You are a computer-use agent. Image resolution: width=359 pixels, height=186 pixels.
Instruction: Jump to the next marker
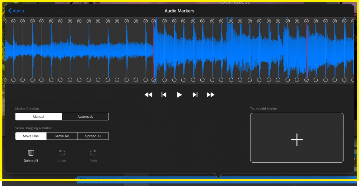(x=195, y=95)
